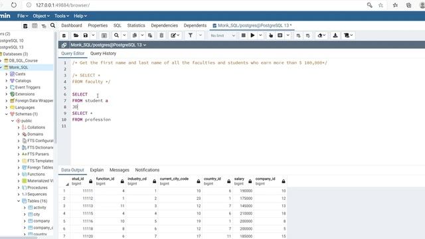Screen dimensions: 425x239
Task: Click the Filtered Rows icon in the sidebar header
Action: [44, 26]
